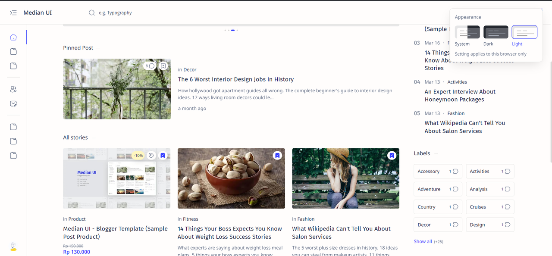The height and width of the screenshot is (256, 552).
Task: Open the Decor label chip
Action: click(x=438, y=225)
